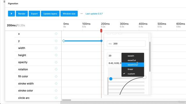Screen dimensions: 186x104
Task: Add keyframe diamond for circle arc
Action: pos(56,98)
